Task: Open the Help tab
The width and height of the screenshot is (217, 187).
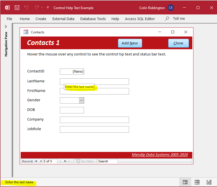Action: 115,19
